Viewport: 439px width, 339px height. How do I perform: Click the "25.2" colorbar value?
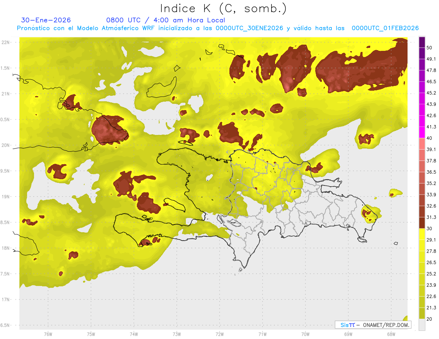[x=431, y=274]
